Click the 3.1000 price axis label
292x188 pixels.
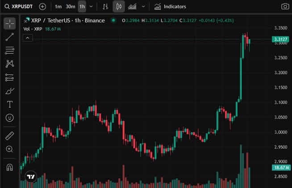[281, 102]
